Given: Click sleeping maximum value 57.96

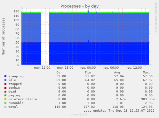Looking at the screenshot, I should click(148, 76).
